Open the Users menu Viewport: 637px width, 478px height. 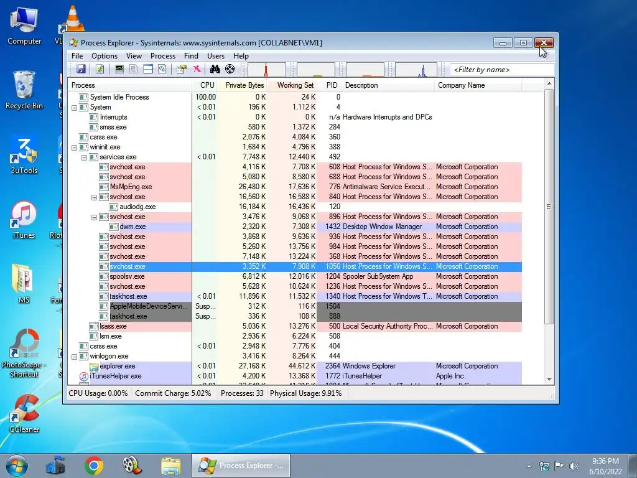click(x=216, y=55)
